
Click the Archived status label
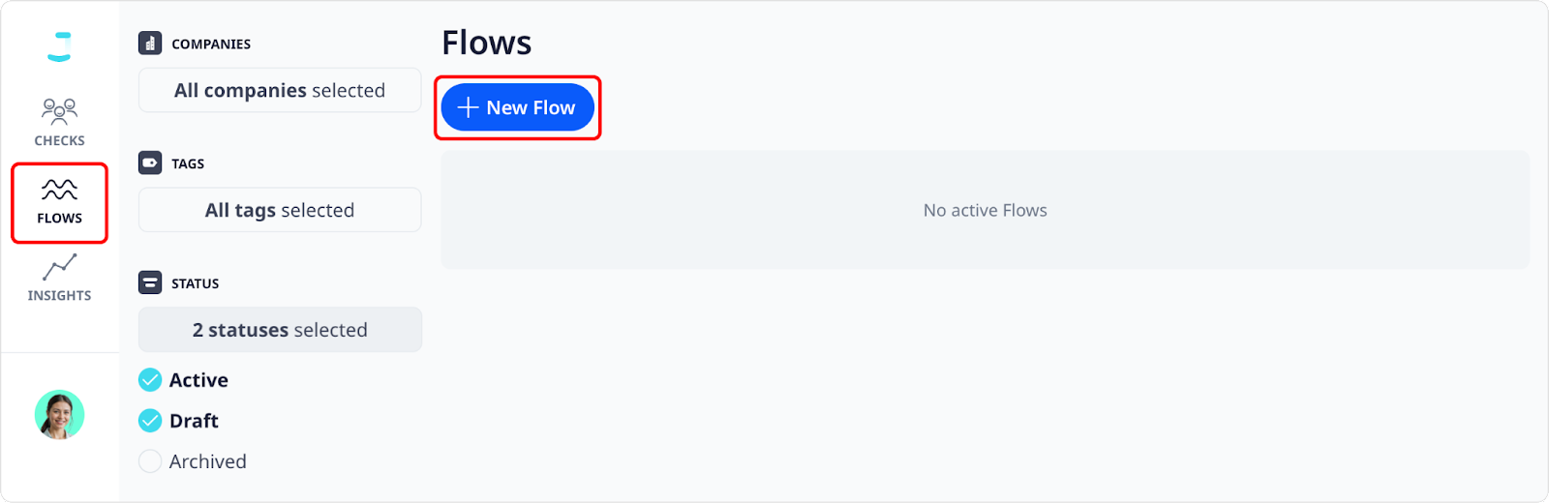click(x=208, y=461)
